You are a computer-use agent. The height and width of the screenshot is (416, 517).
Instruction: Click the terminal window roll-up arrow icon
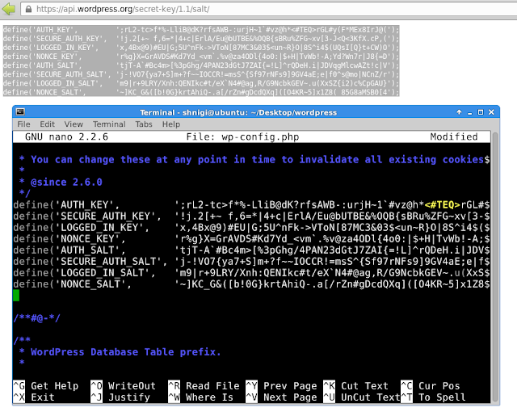459,112
